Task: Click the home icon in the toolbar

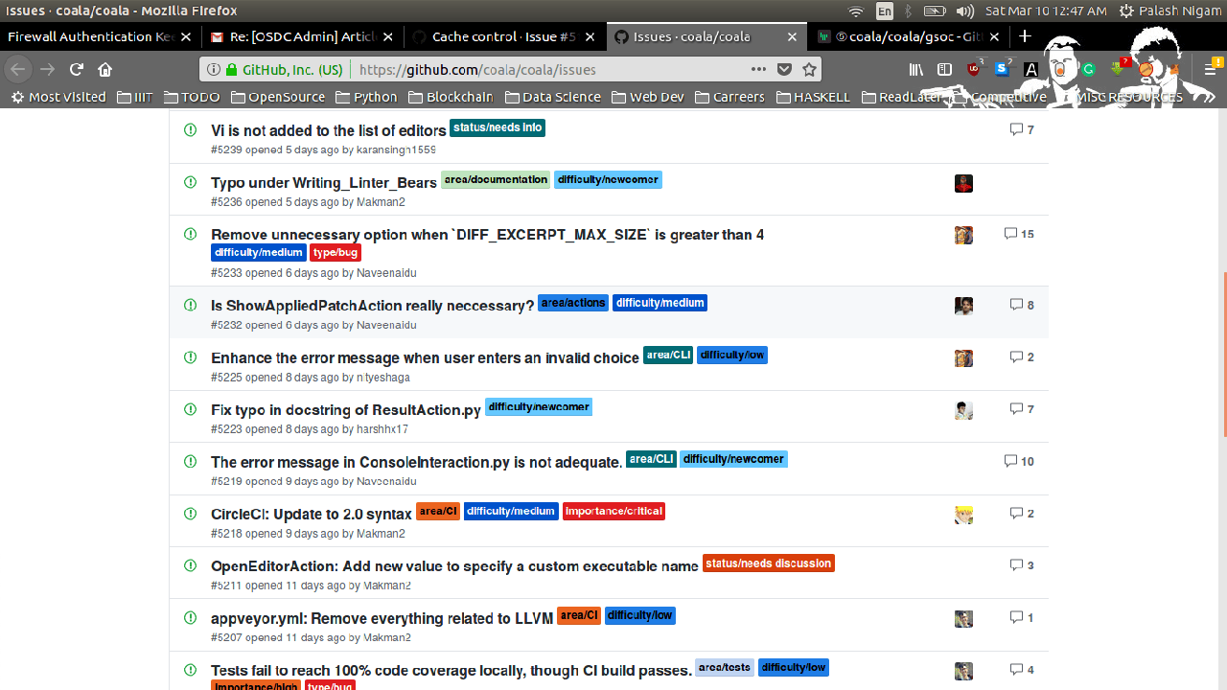Action: pyautogui.click(x=104, y=69)
